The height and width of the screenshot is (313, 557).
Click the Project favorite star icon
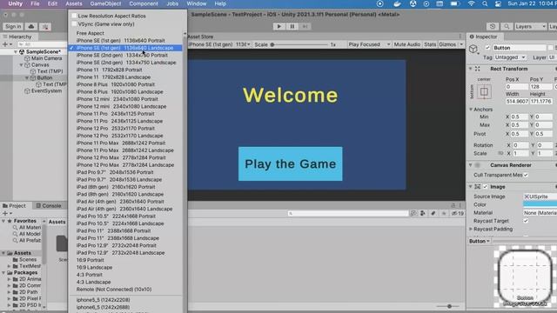pos(444,213)
